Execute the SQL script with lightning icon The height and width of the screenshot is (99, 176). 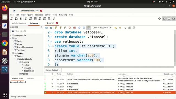[56, 28]
